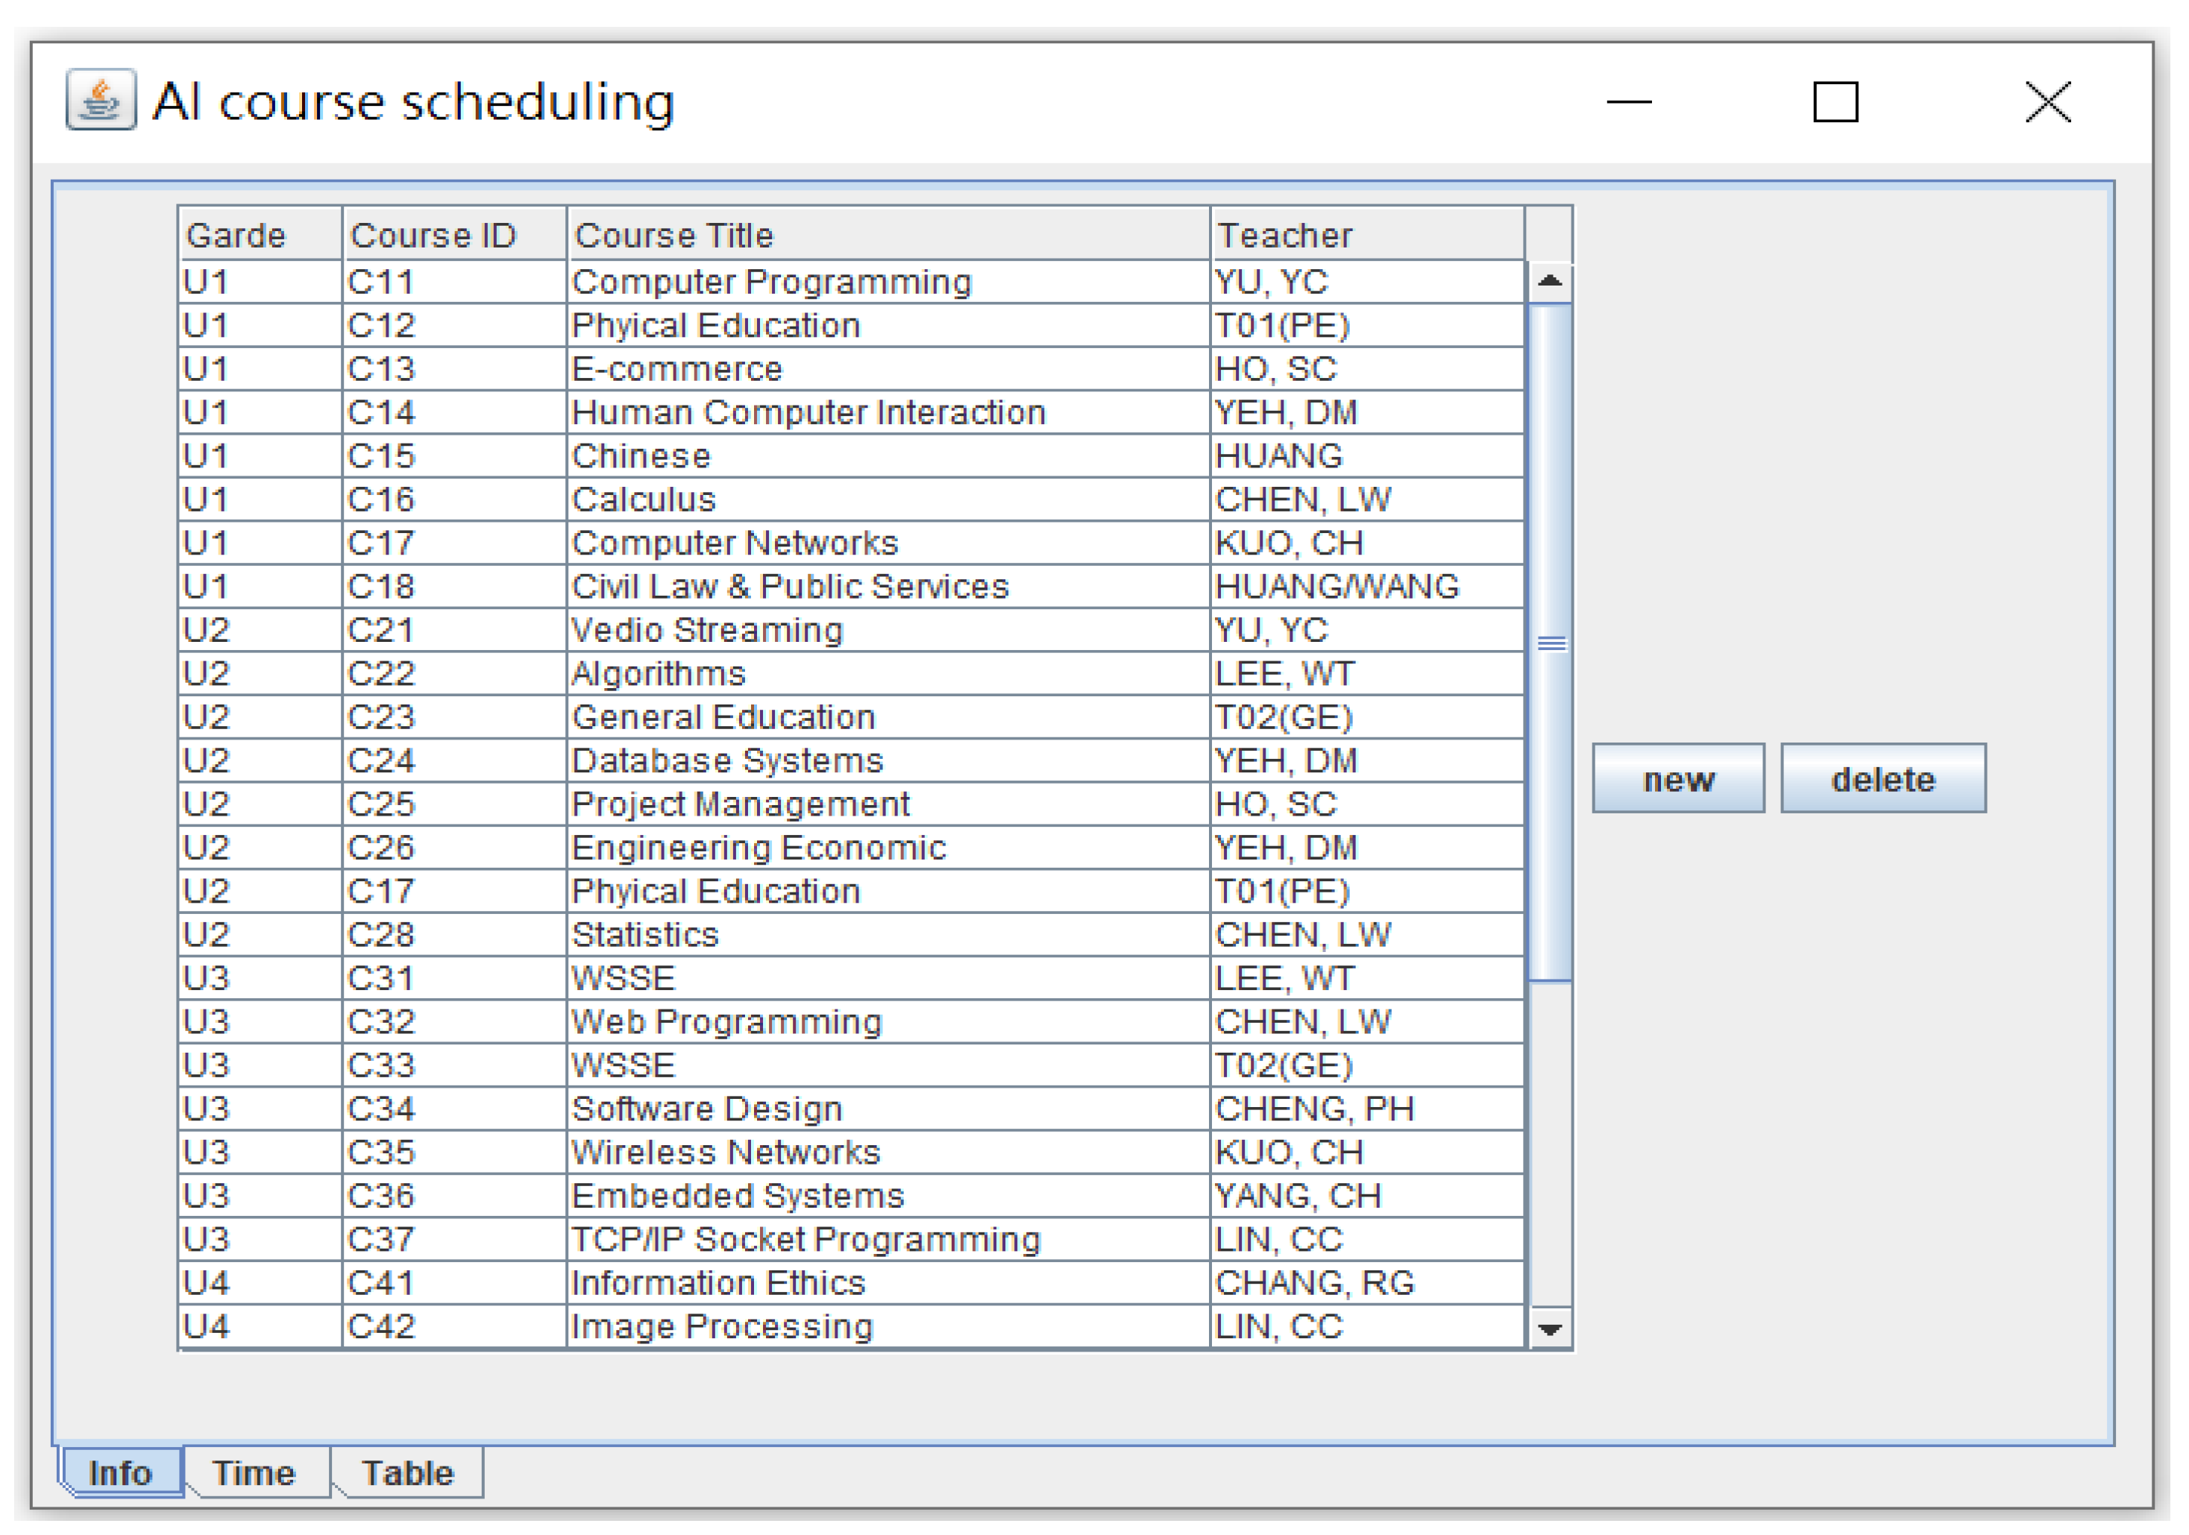
Task: Maximize the AI course scheduling window
Action: [x=1835, y=101]
